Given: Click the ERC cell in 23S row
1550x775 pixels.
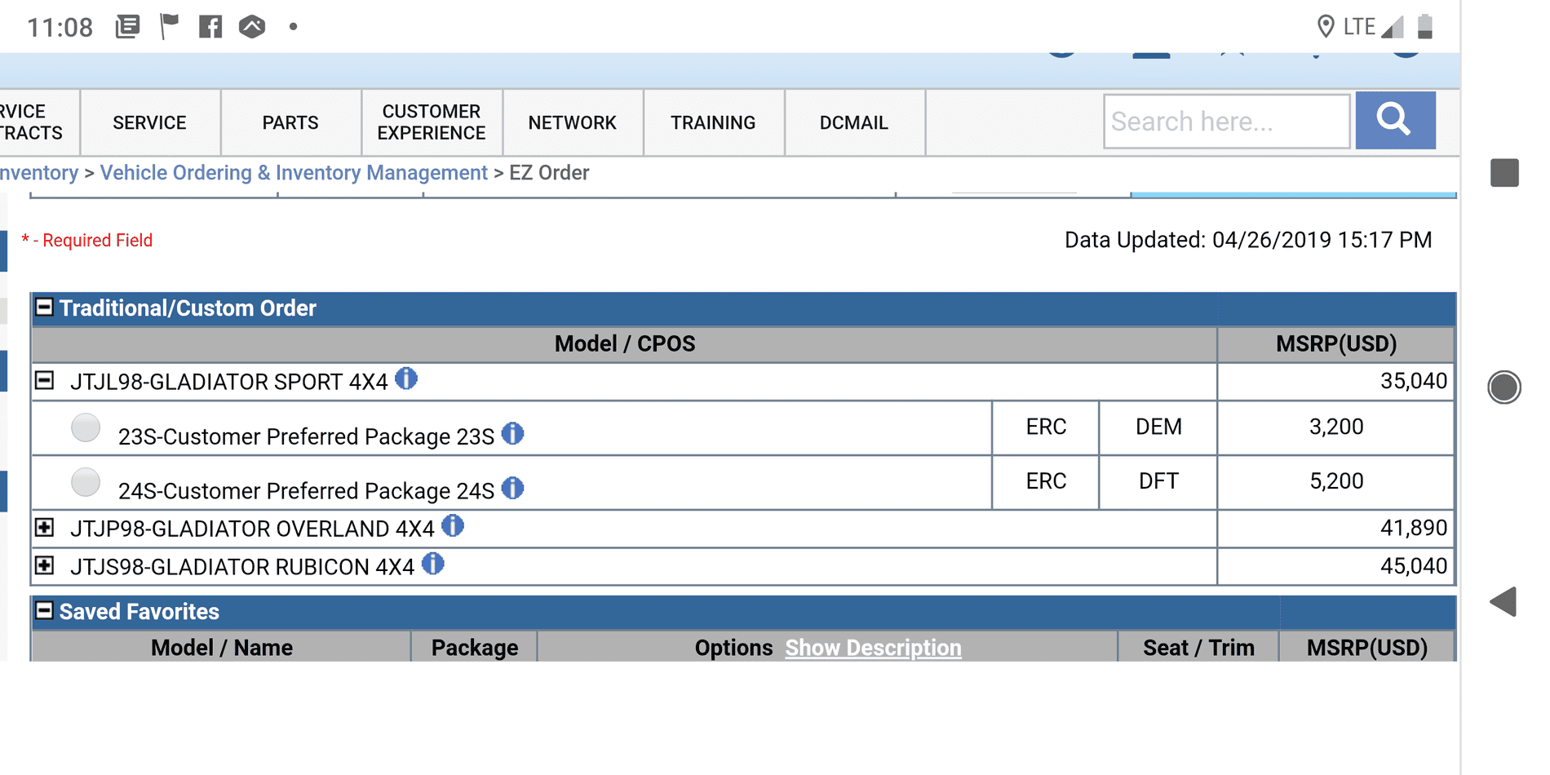Looking at the screenshot, I should pyautogui.click(x=1046, y=427).
